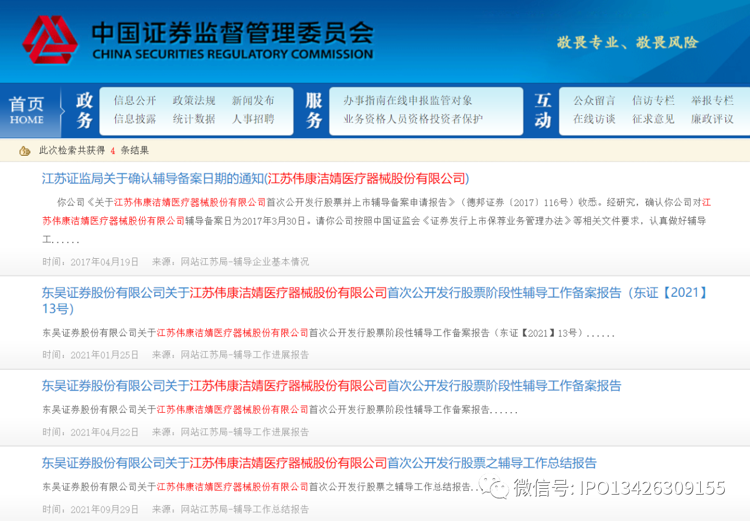Click source 辅导工作进展报告 in the 2021年01月25日 row

[271, 355]
